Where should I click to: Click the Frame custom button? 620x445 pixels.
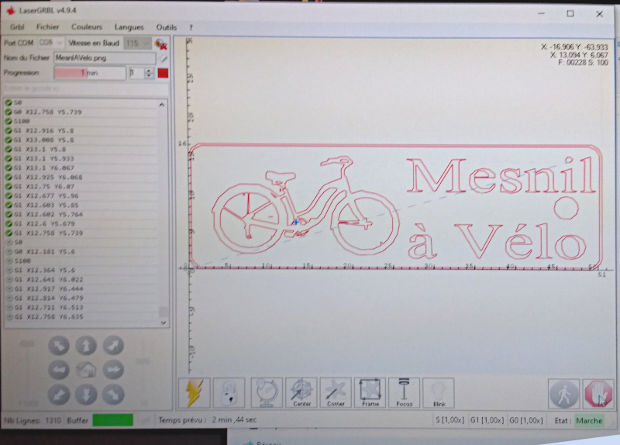(370, 392)
